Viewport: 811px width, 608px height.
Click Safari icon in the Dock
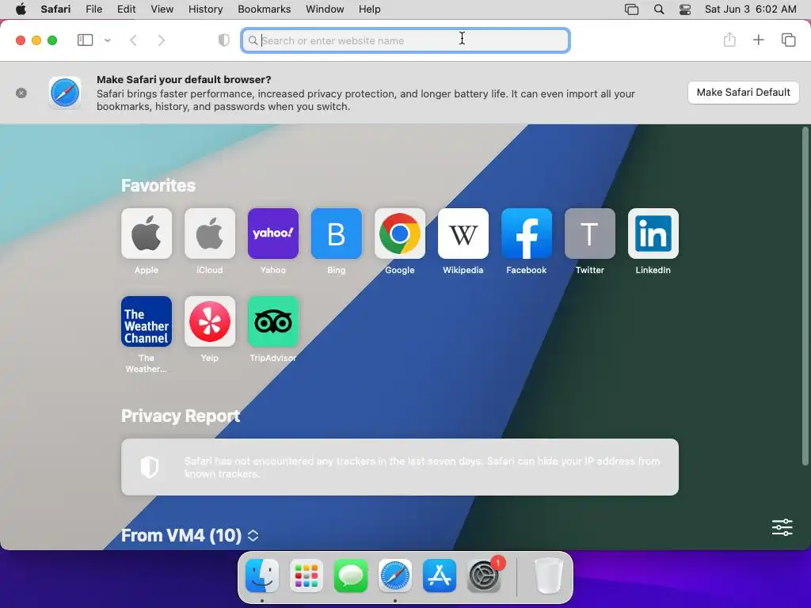[x=395, y=576]
